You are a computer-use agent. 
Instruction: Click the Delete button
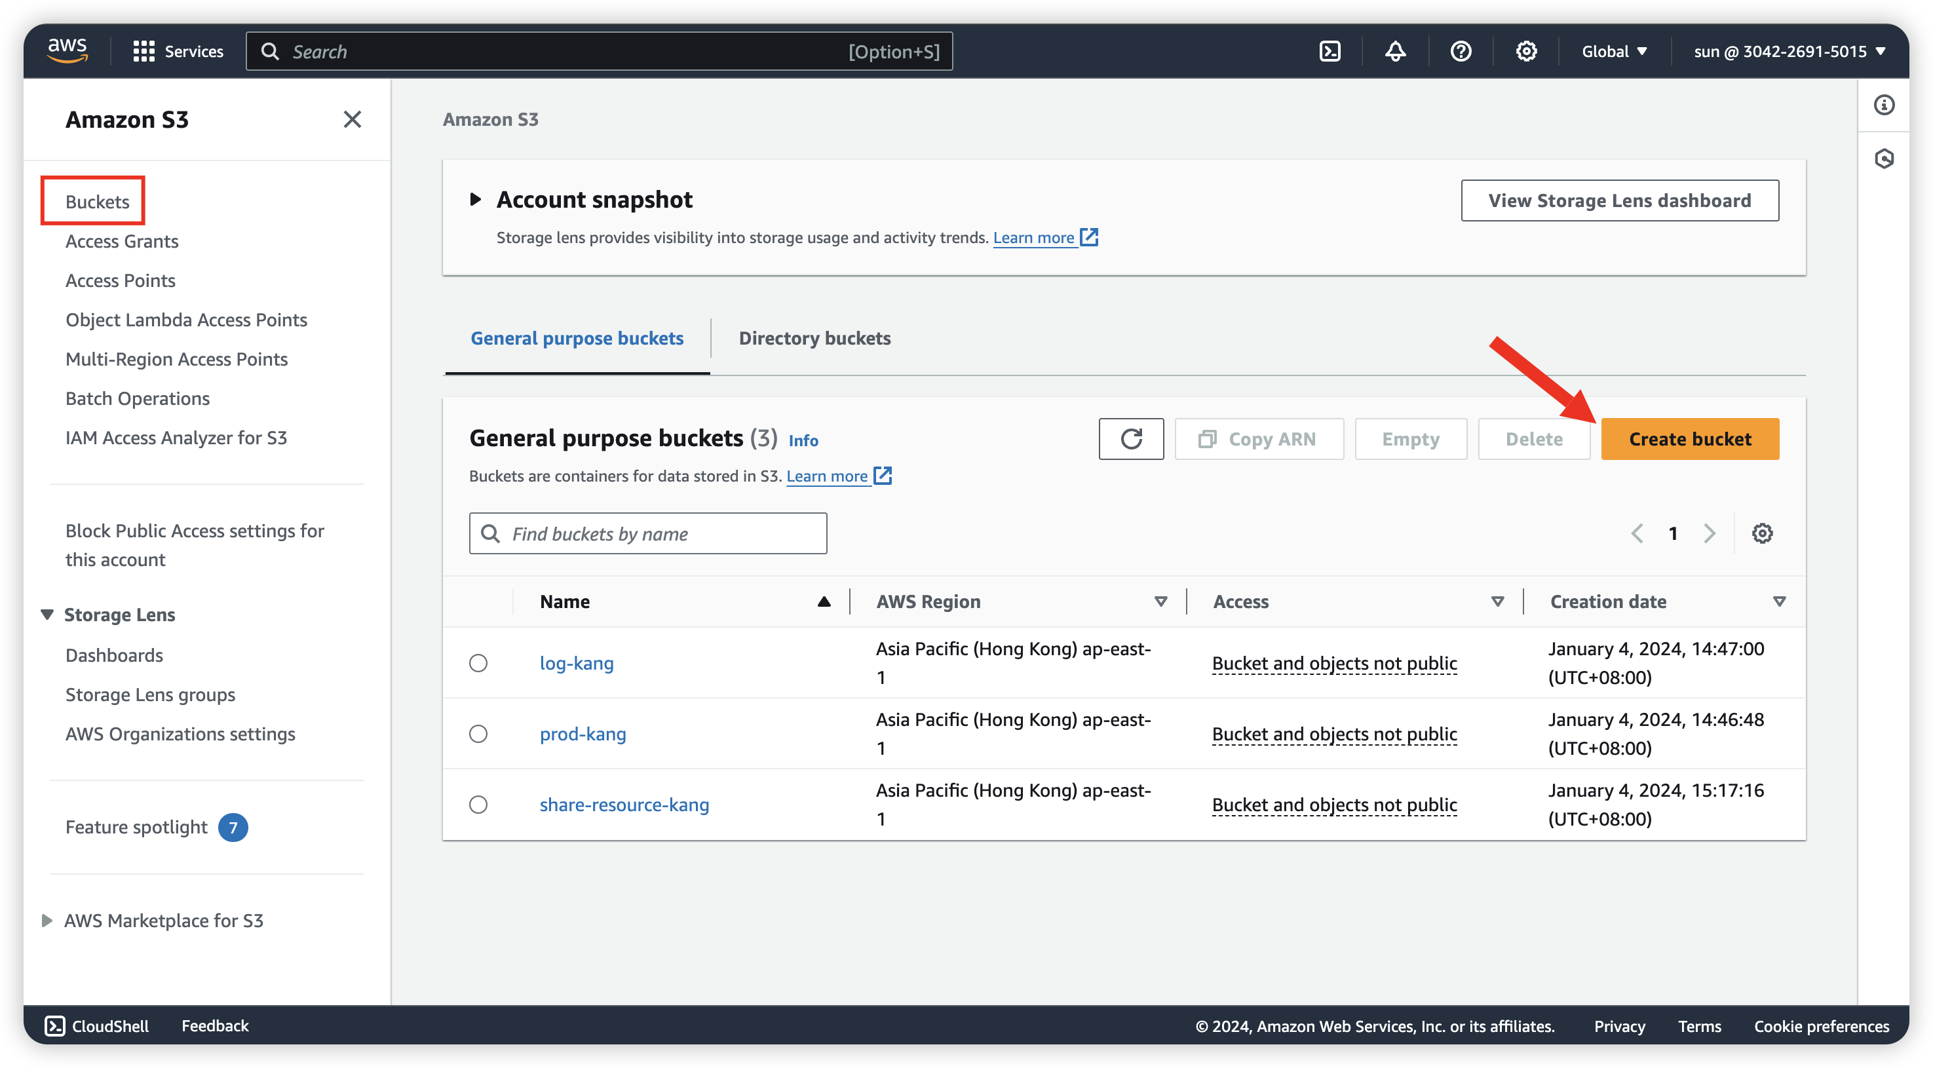[x=1533, y=438]
